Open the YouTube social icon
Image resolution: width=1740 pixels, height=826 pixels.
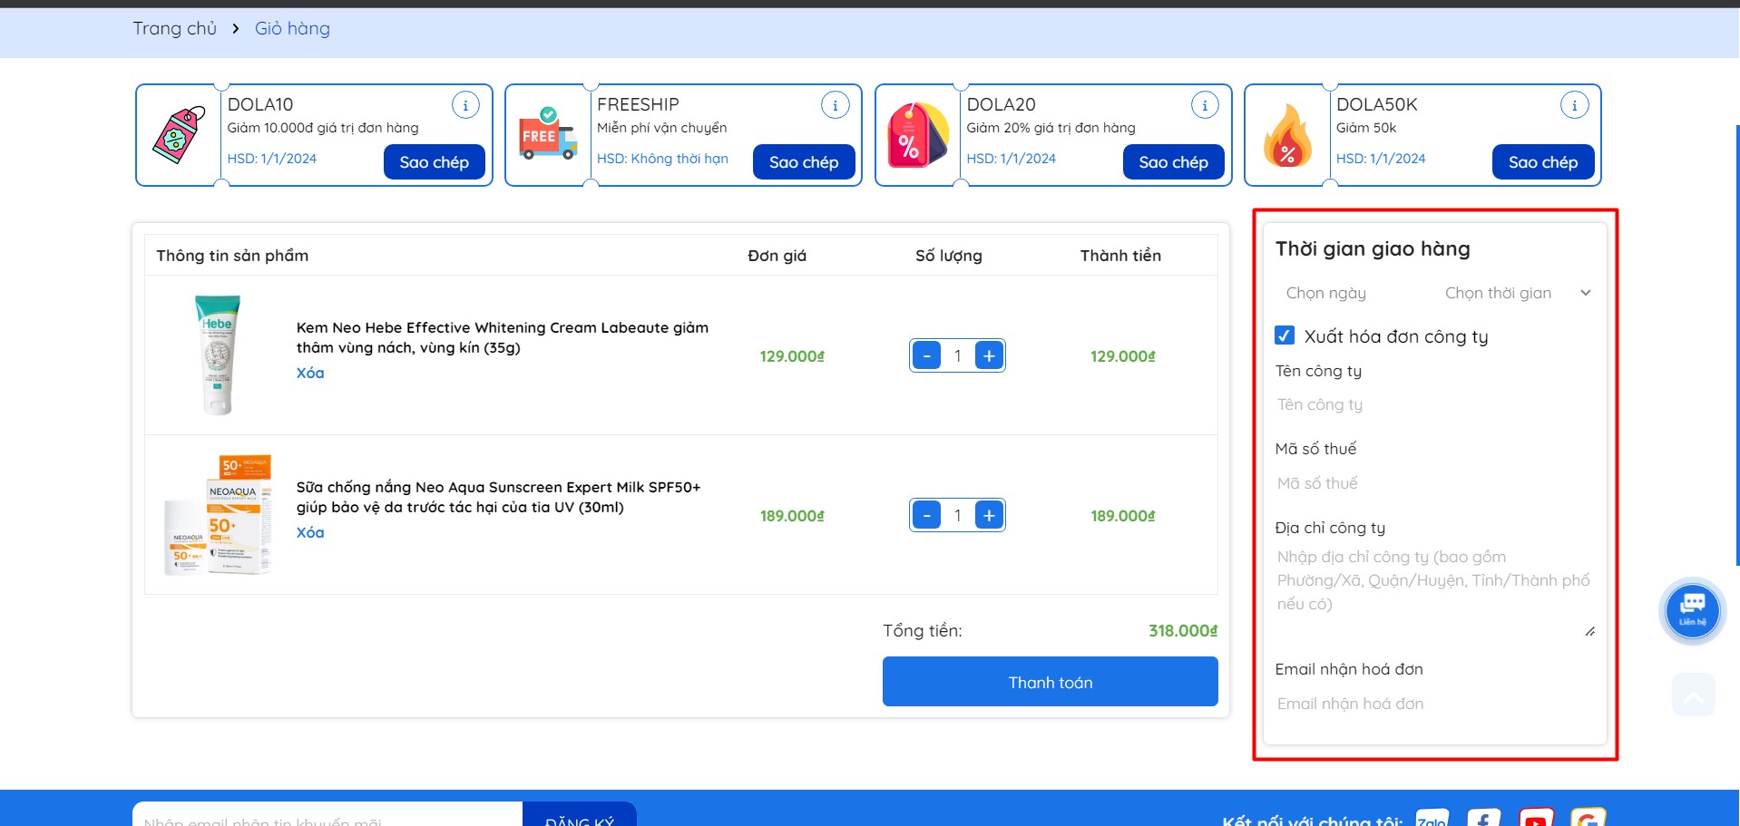(1536, 819)
